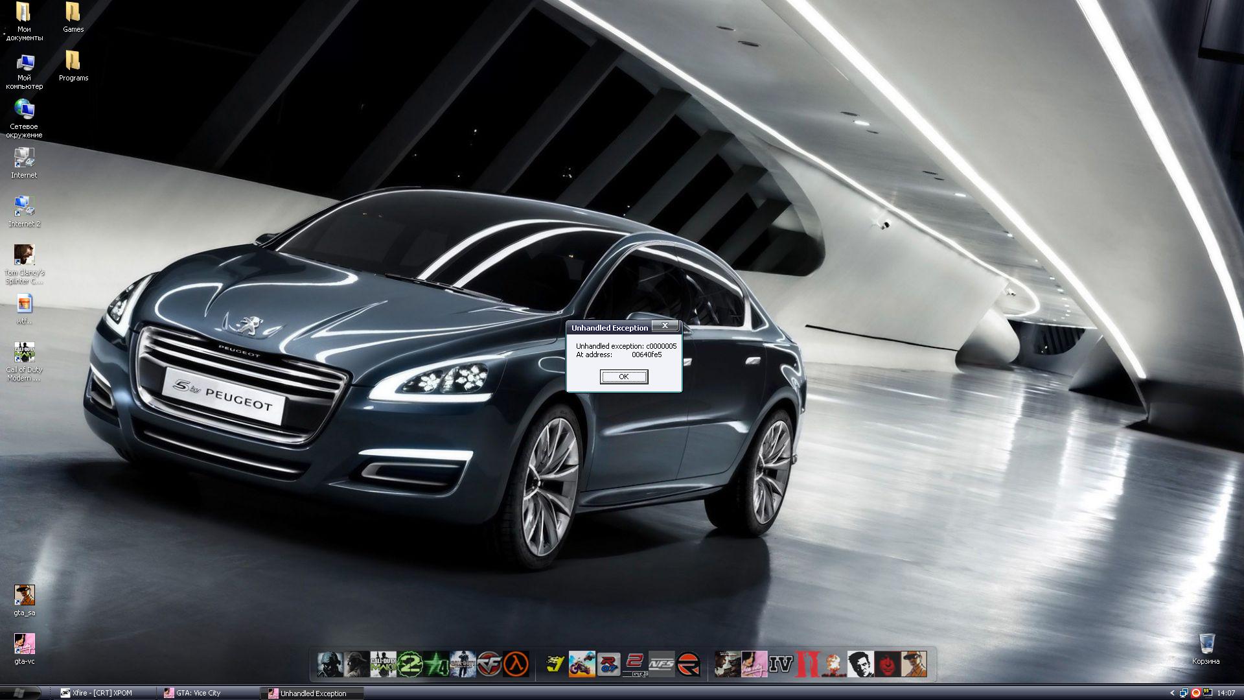
Task: Launch GTA IV from the dock
Action: click(780, 664)
